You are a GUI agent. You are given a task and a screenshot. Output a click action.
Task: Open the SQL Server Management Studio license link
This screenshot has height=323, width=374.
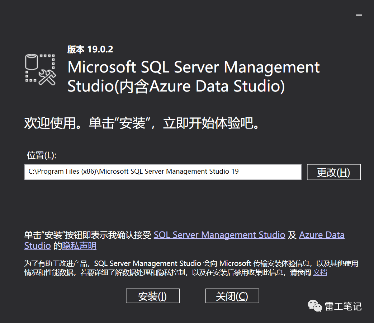[x=219, y=235]
